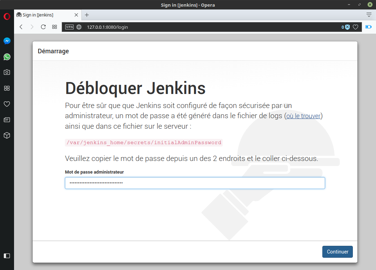Open the Opera main menu logo
Image resolution: width=376 pixels, height=270 pixels.
pyautogui.click(x=7, y=16)
